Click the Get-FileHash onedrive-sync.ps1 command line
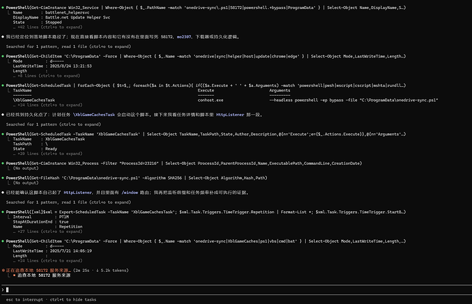The width and height of the screenshot is (472, 304). (x=136, y=178)
